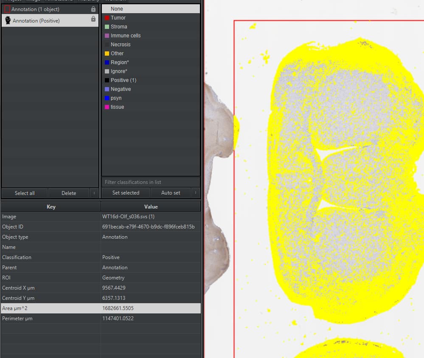The height and width of the screenshot is (358, 424).
Task: Open the Workflow tab
Action: click(115, 1)
